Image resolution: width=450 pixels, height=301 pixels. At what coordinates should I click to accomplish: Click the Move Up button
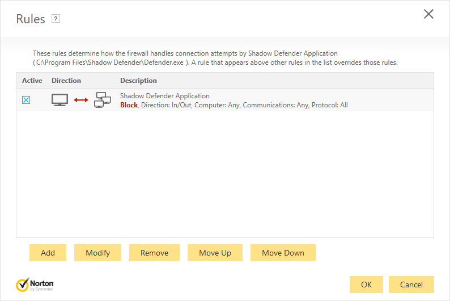click(215, 253)
